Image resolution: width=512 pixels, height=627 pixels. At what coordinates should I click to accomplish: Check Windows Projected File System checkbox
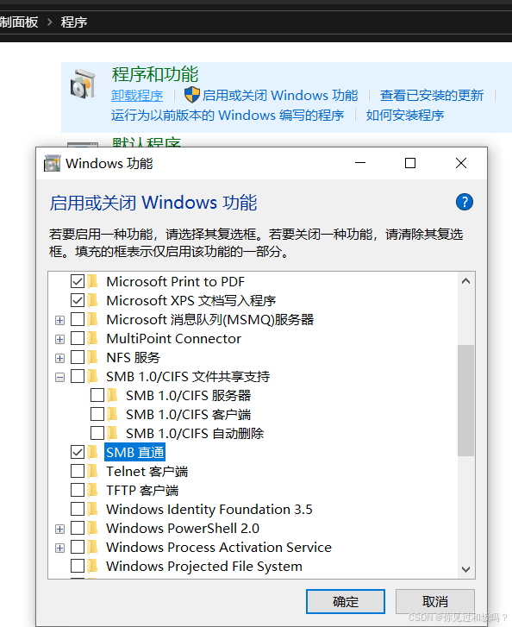(78, 567)
